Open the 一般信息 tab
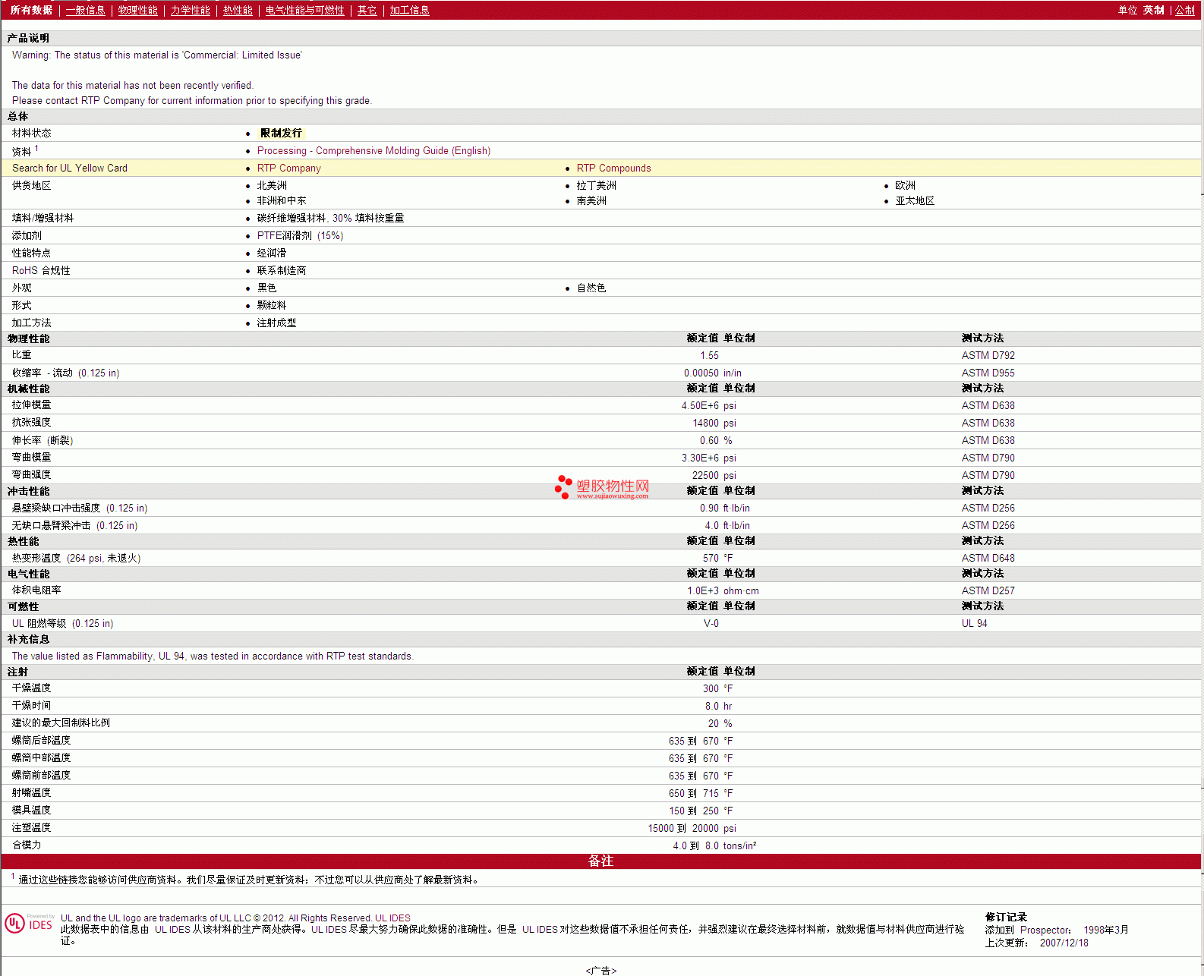This screenshot has width=1204, height=976. 85,10
